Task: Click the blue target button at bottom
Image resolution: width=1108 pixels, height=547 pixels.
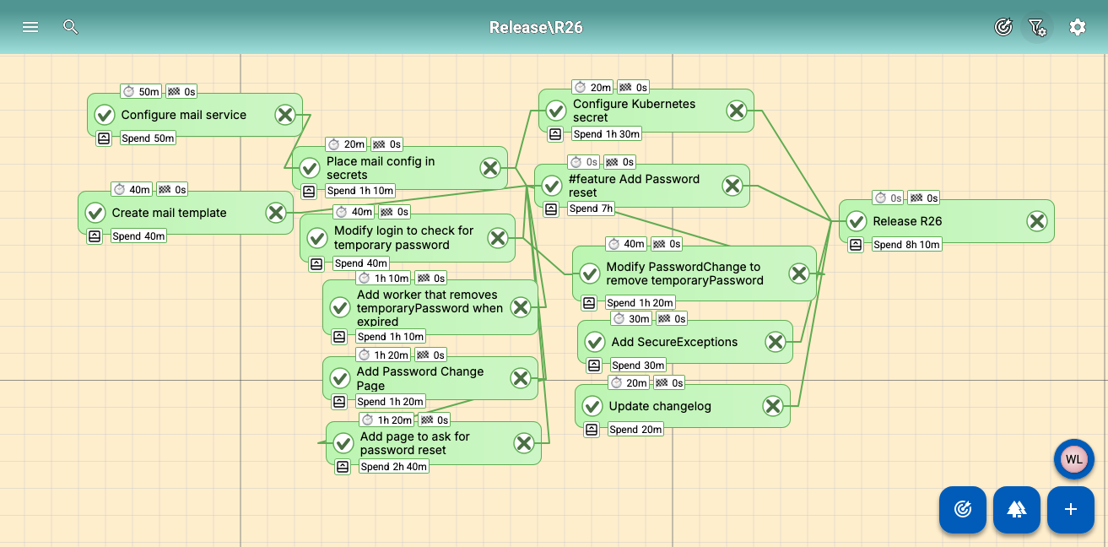Action: pos(962,509)
